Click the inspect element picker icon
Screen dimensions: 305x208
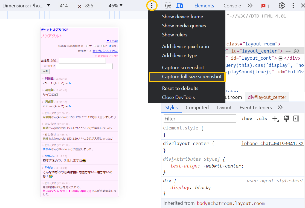(168, 5)
